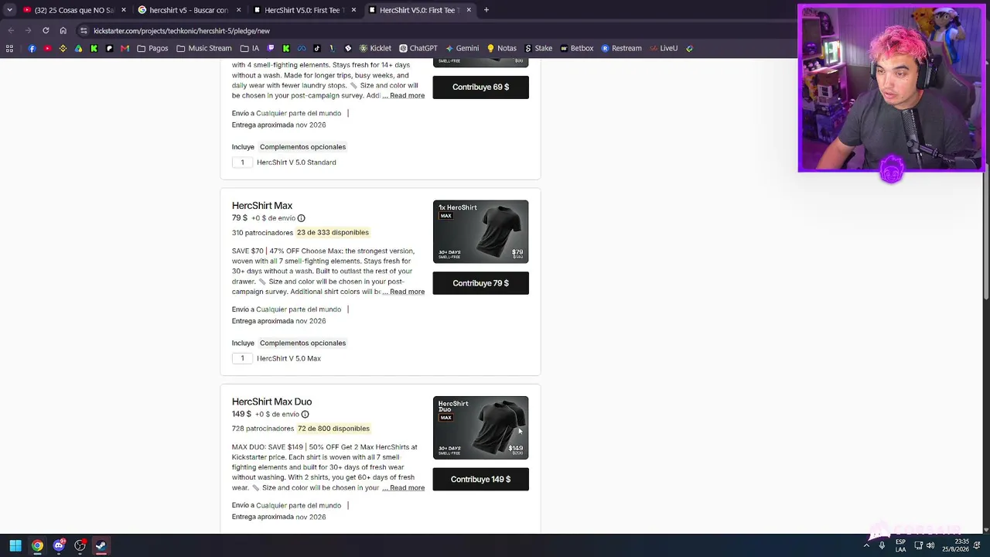The height and width of the screenshot is (557, 990).
Task: Go back to the previous page
Action: tap(11, 31)
